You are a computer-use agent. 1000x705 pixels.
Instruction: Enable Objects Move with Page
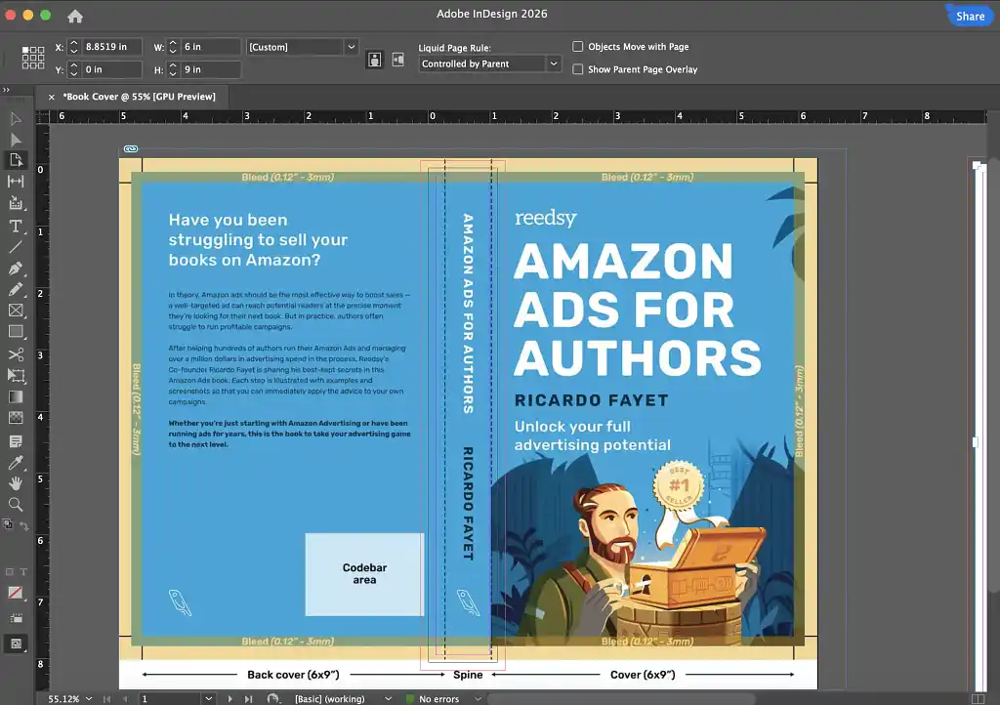click(x=578, y=47)
